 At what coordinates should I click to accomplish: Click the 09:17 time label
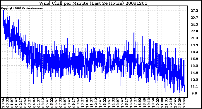point(73,103)
